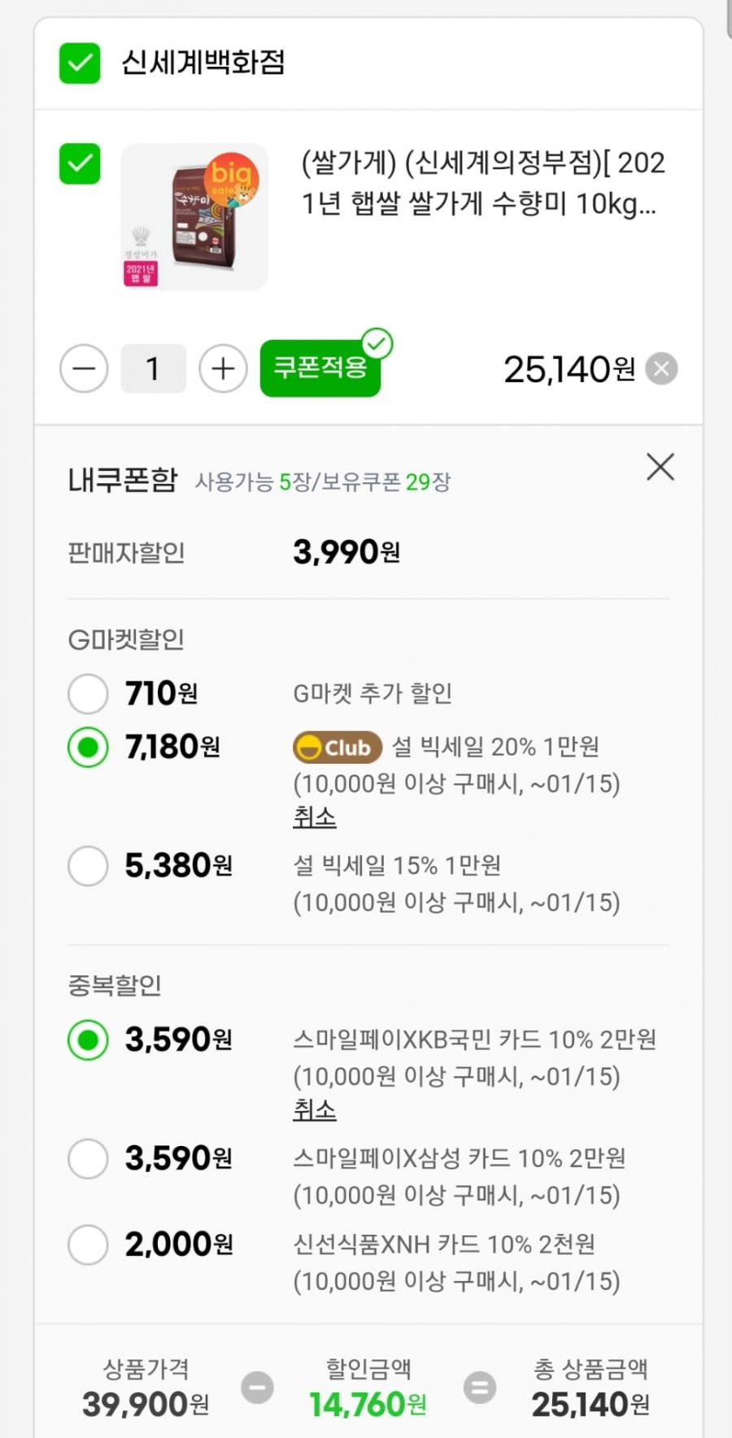732x1438 pixels.
Task: Select the 5,380원 설 빅세일 15% coupon
Action: [88, 865]
